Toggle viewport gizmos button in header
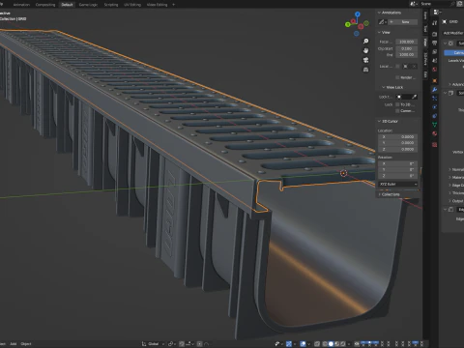This screenshot has width=464, height=348. (289, 344)
